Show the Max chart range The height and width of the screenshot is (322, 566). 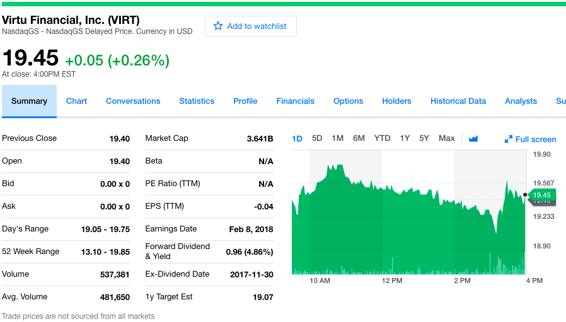pyautogui.click(x=446, y=138)
